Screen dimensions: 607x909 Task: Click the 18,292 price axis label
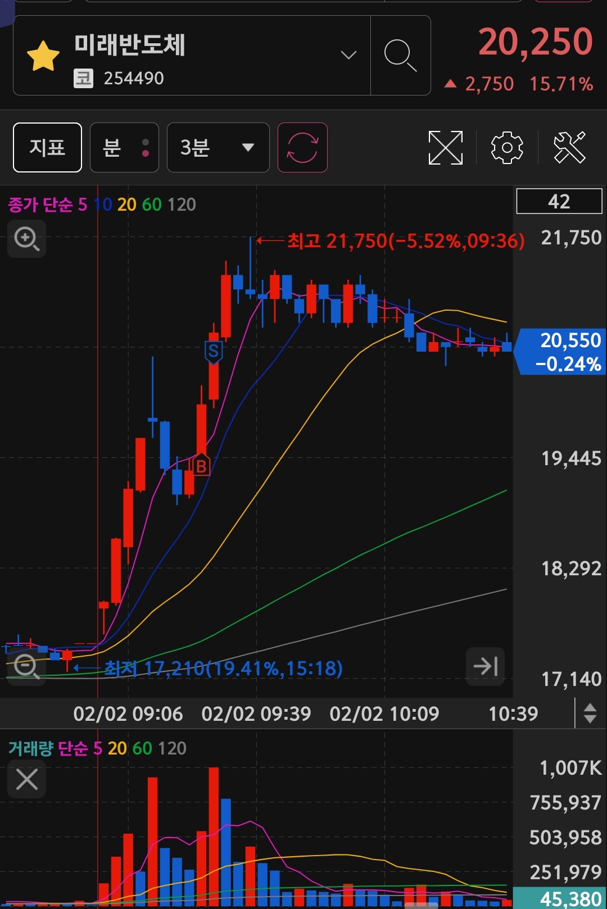(571, 569)
